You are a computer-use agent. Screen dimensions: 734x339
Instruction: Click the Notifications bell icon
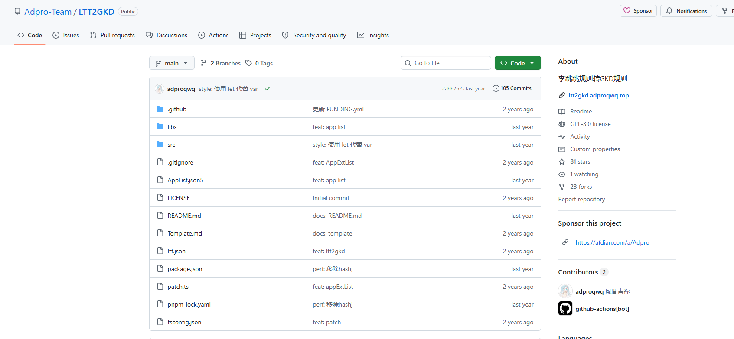pos(669,11)
